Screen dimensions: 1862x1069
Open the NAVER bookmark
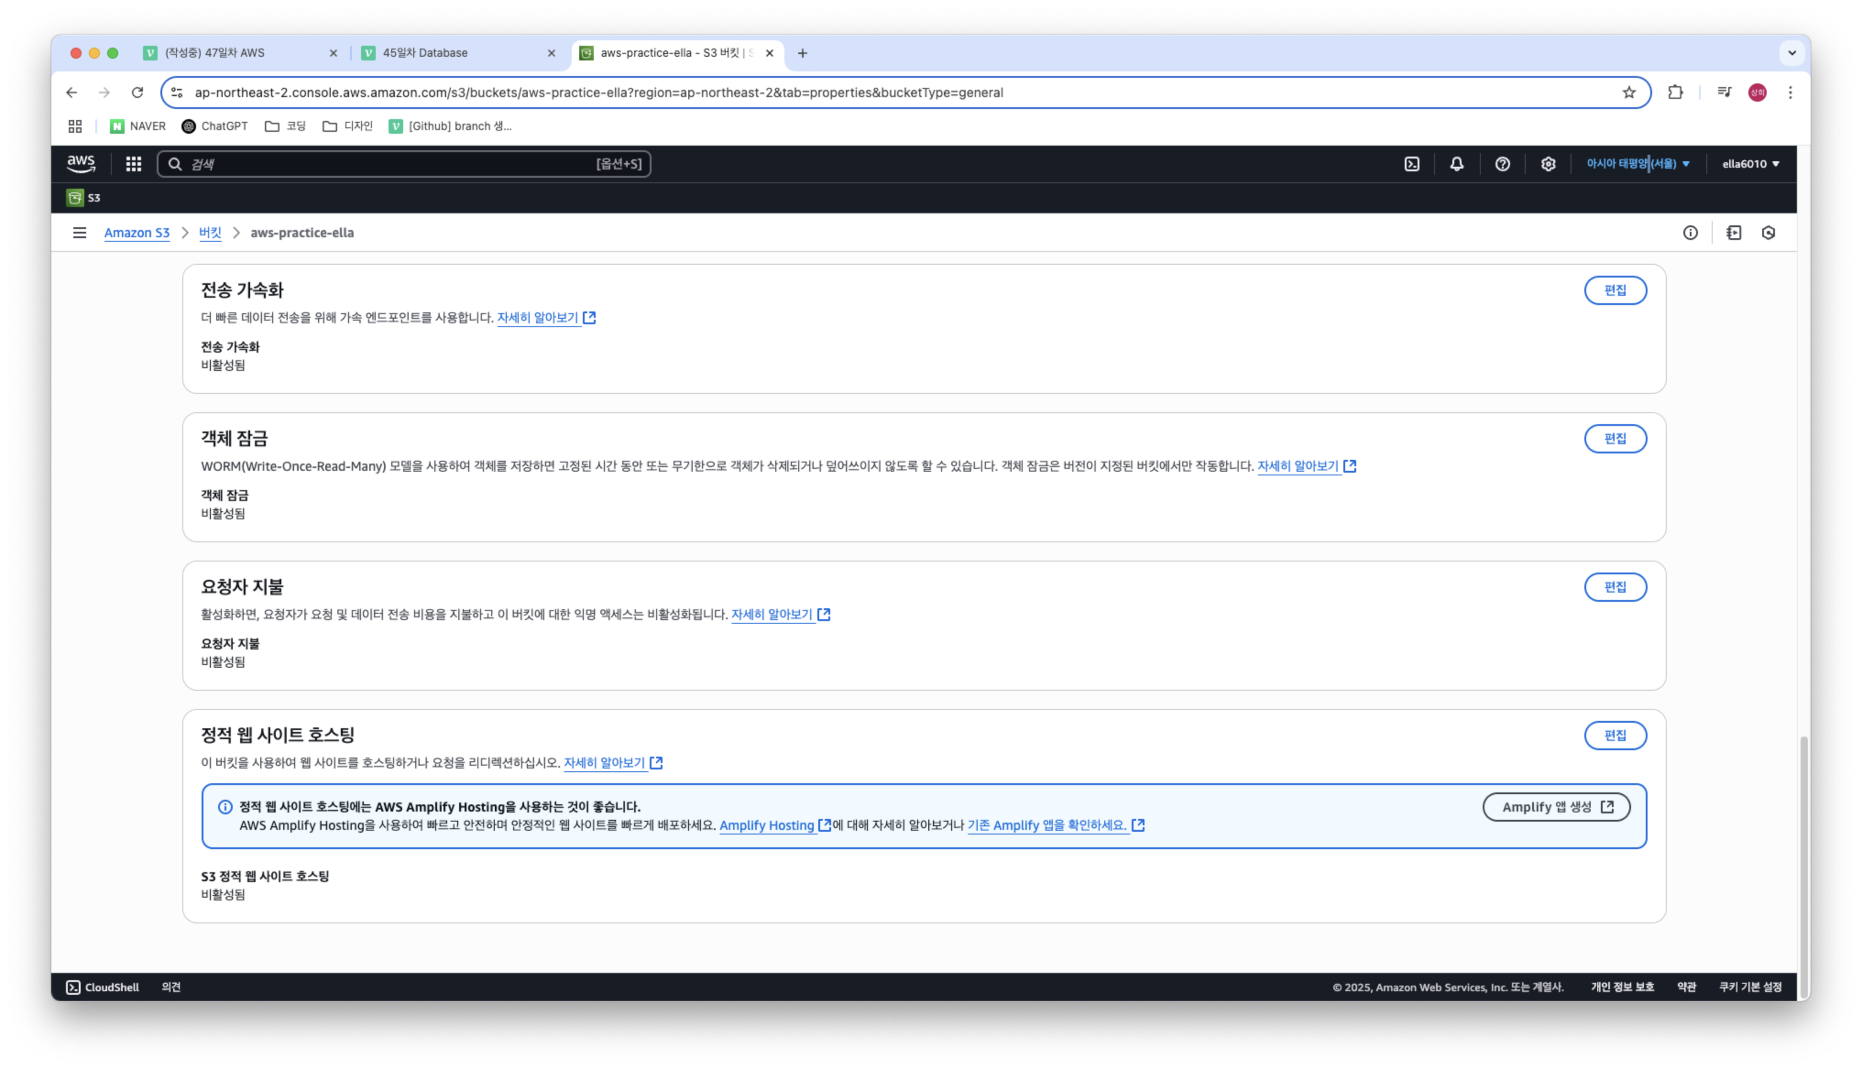[137, 126]
